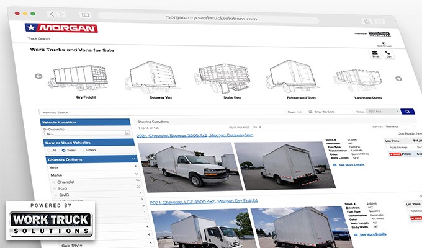Open the items per page dropdown
422x248 pixels.
pos(257,127)
